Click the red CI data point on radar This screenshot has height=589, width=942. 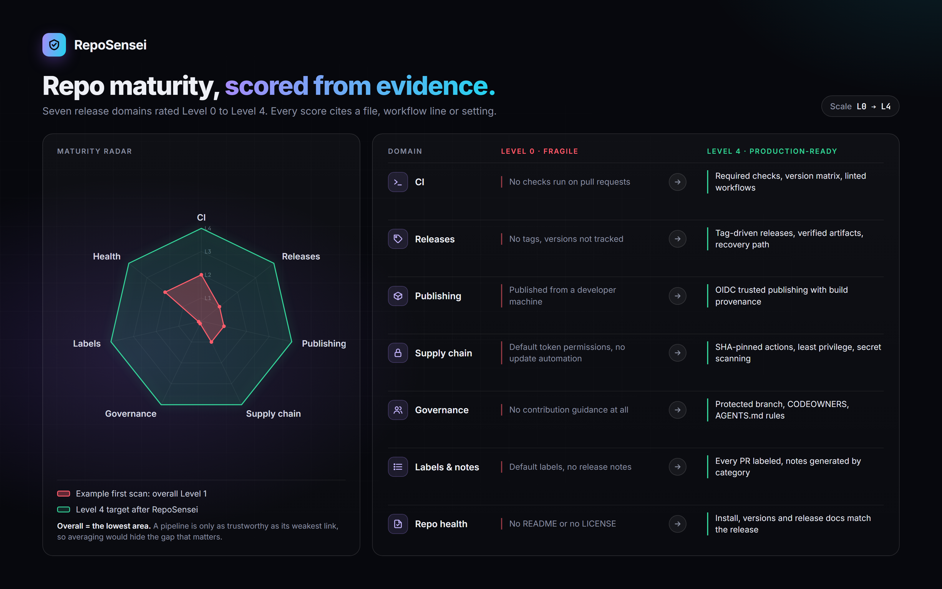point(201,275)
